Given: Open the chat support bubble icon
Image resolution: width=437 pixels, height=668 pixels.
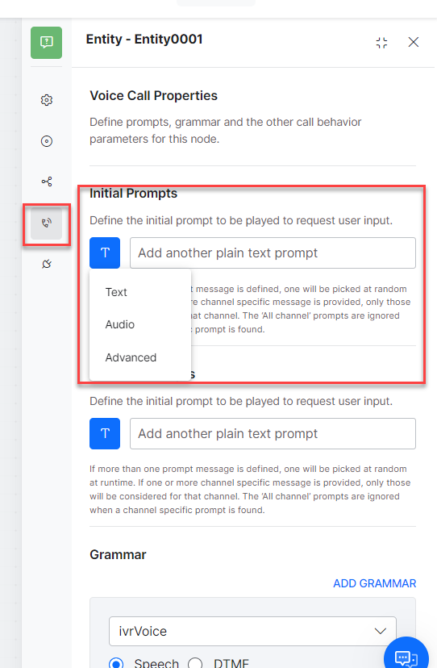Looking at the screenshot, I should coord(406,656).
